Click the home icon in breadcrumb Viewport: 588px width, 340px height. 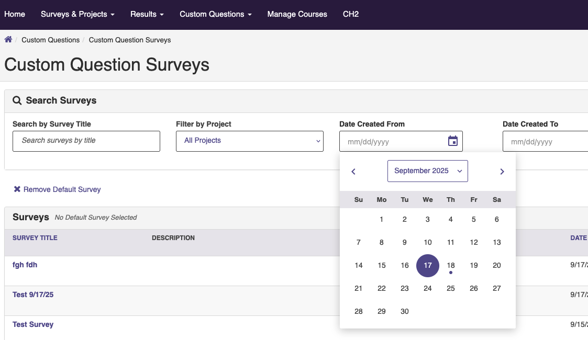click(x=8, y=39)
